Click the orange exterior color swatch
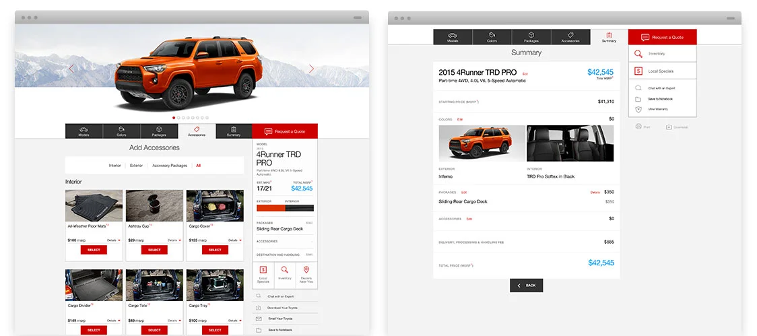The height and width of the screenshot is (336, 757). (x=271, y=208)
